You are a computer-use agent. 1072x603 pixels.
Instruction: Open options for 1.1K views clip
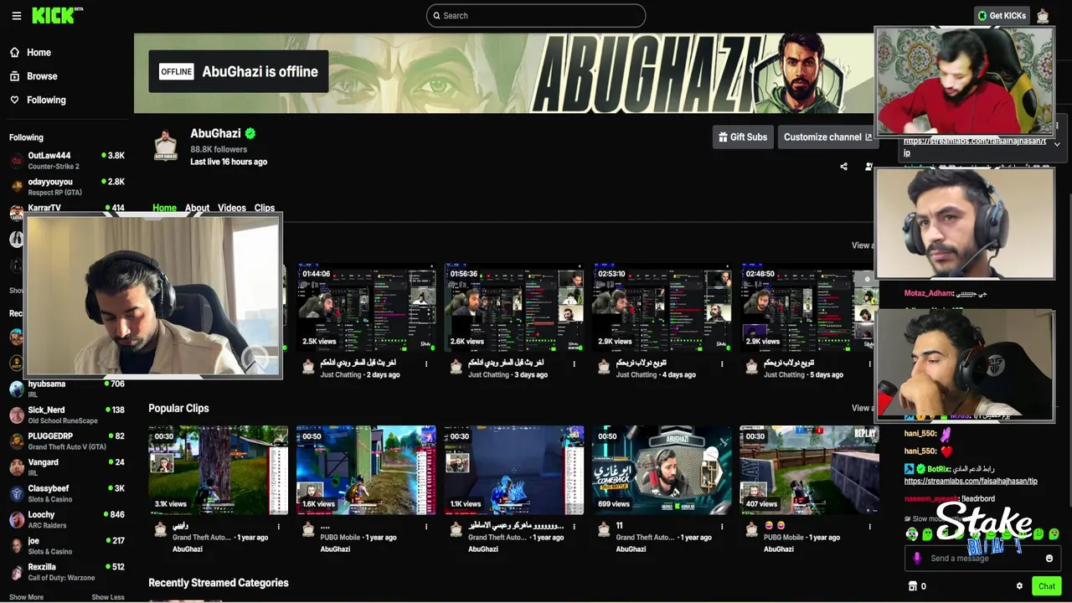tap(574, 526)
